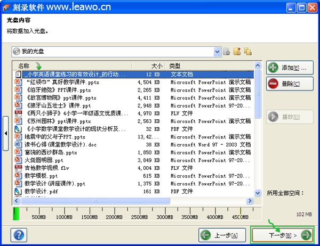Image resolution: width=320 pixels, height=246 pixels.
Task: Click the 102 MB used space value
Action: [x=304, y=215]
